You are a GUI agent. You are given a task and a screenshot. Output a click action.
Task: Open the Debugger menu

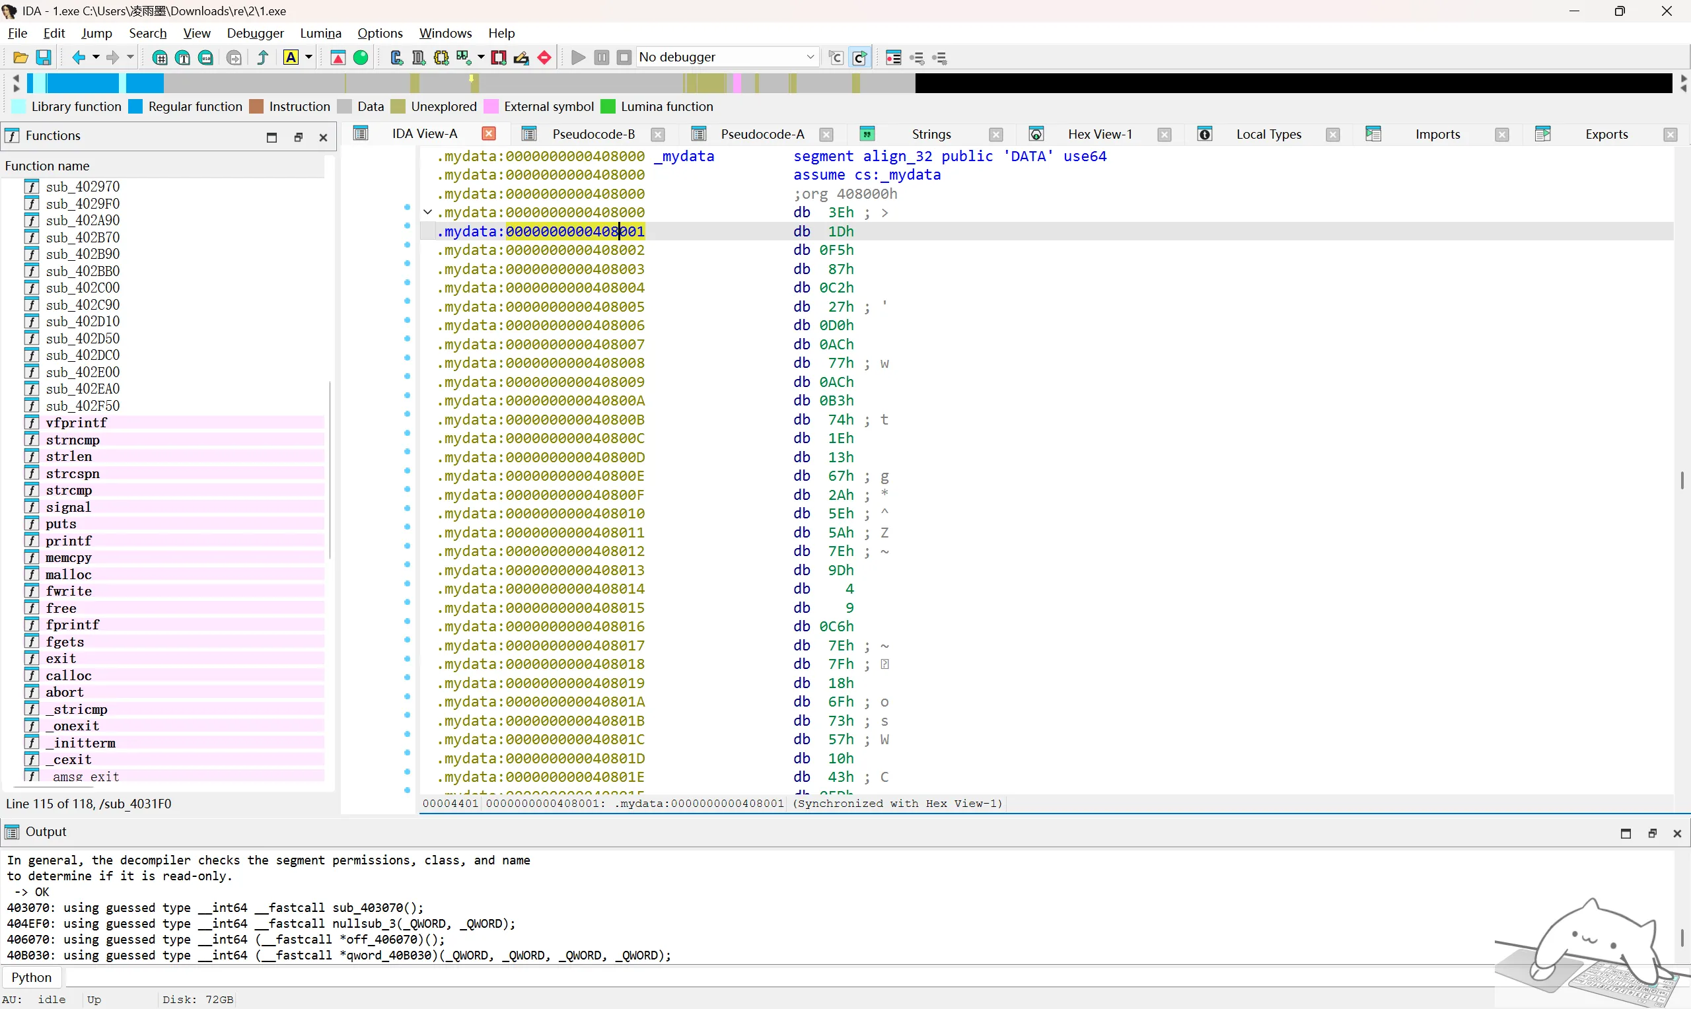(255, 32)
